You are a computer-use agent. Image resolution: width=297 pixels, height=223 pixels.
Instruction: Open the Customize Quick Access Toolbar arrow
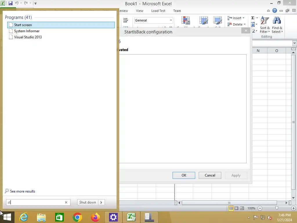coord(35,3)
